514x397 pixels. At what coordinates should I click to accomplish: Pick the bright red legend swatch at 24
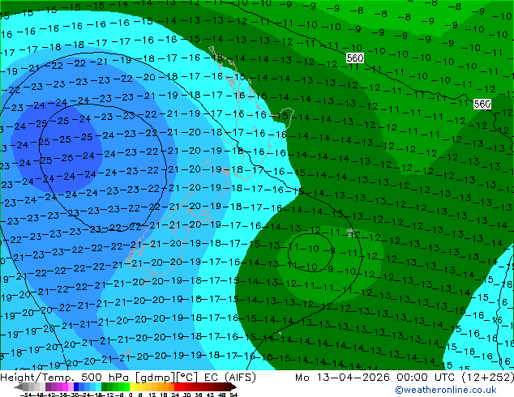pyautogui.click(x=177, y=387)
